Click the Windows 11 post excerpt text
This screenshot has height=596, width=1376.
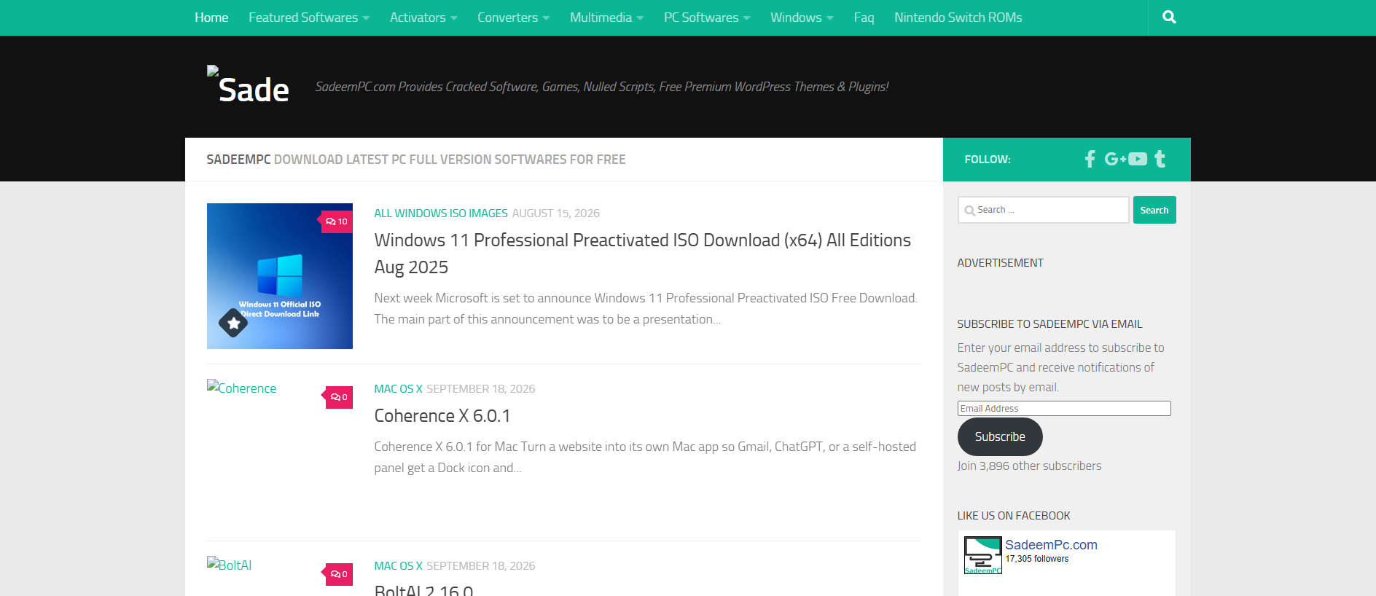646,308
